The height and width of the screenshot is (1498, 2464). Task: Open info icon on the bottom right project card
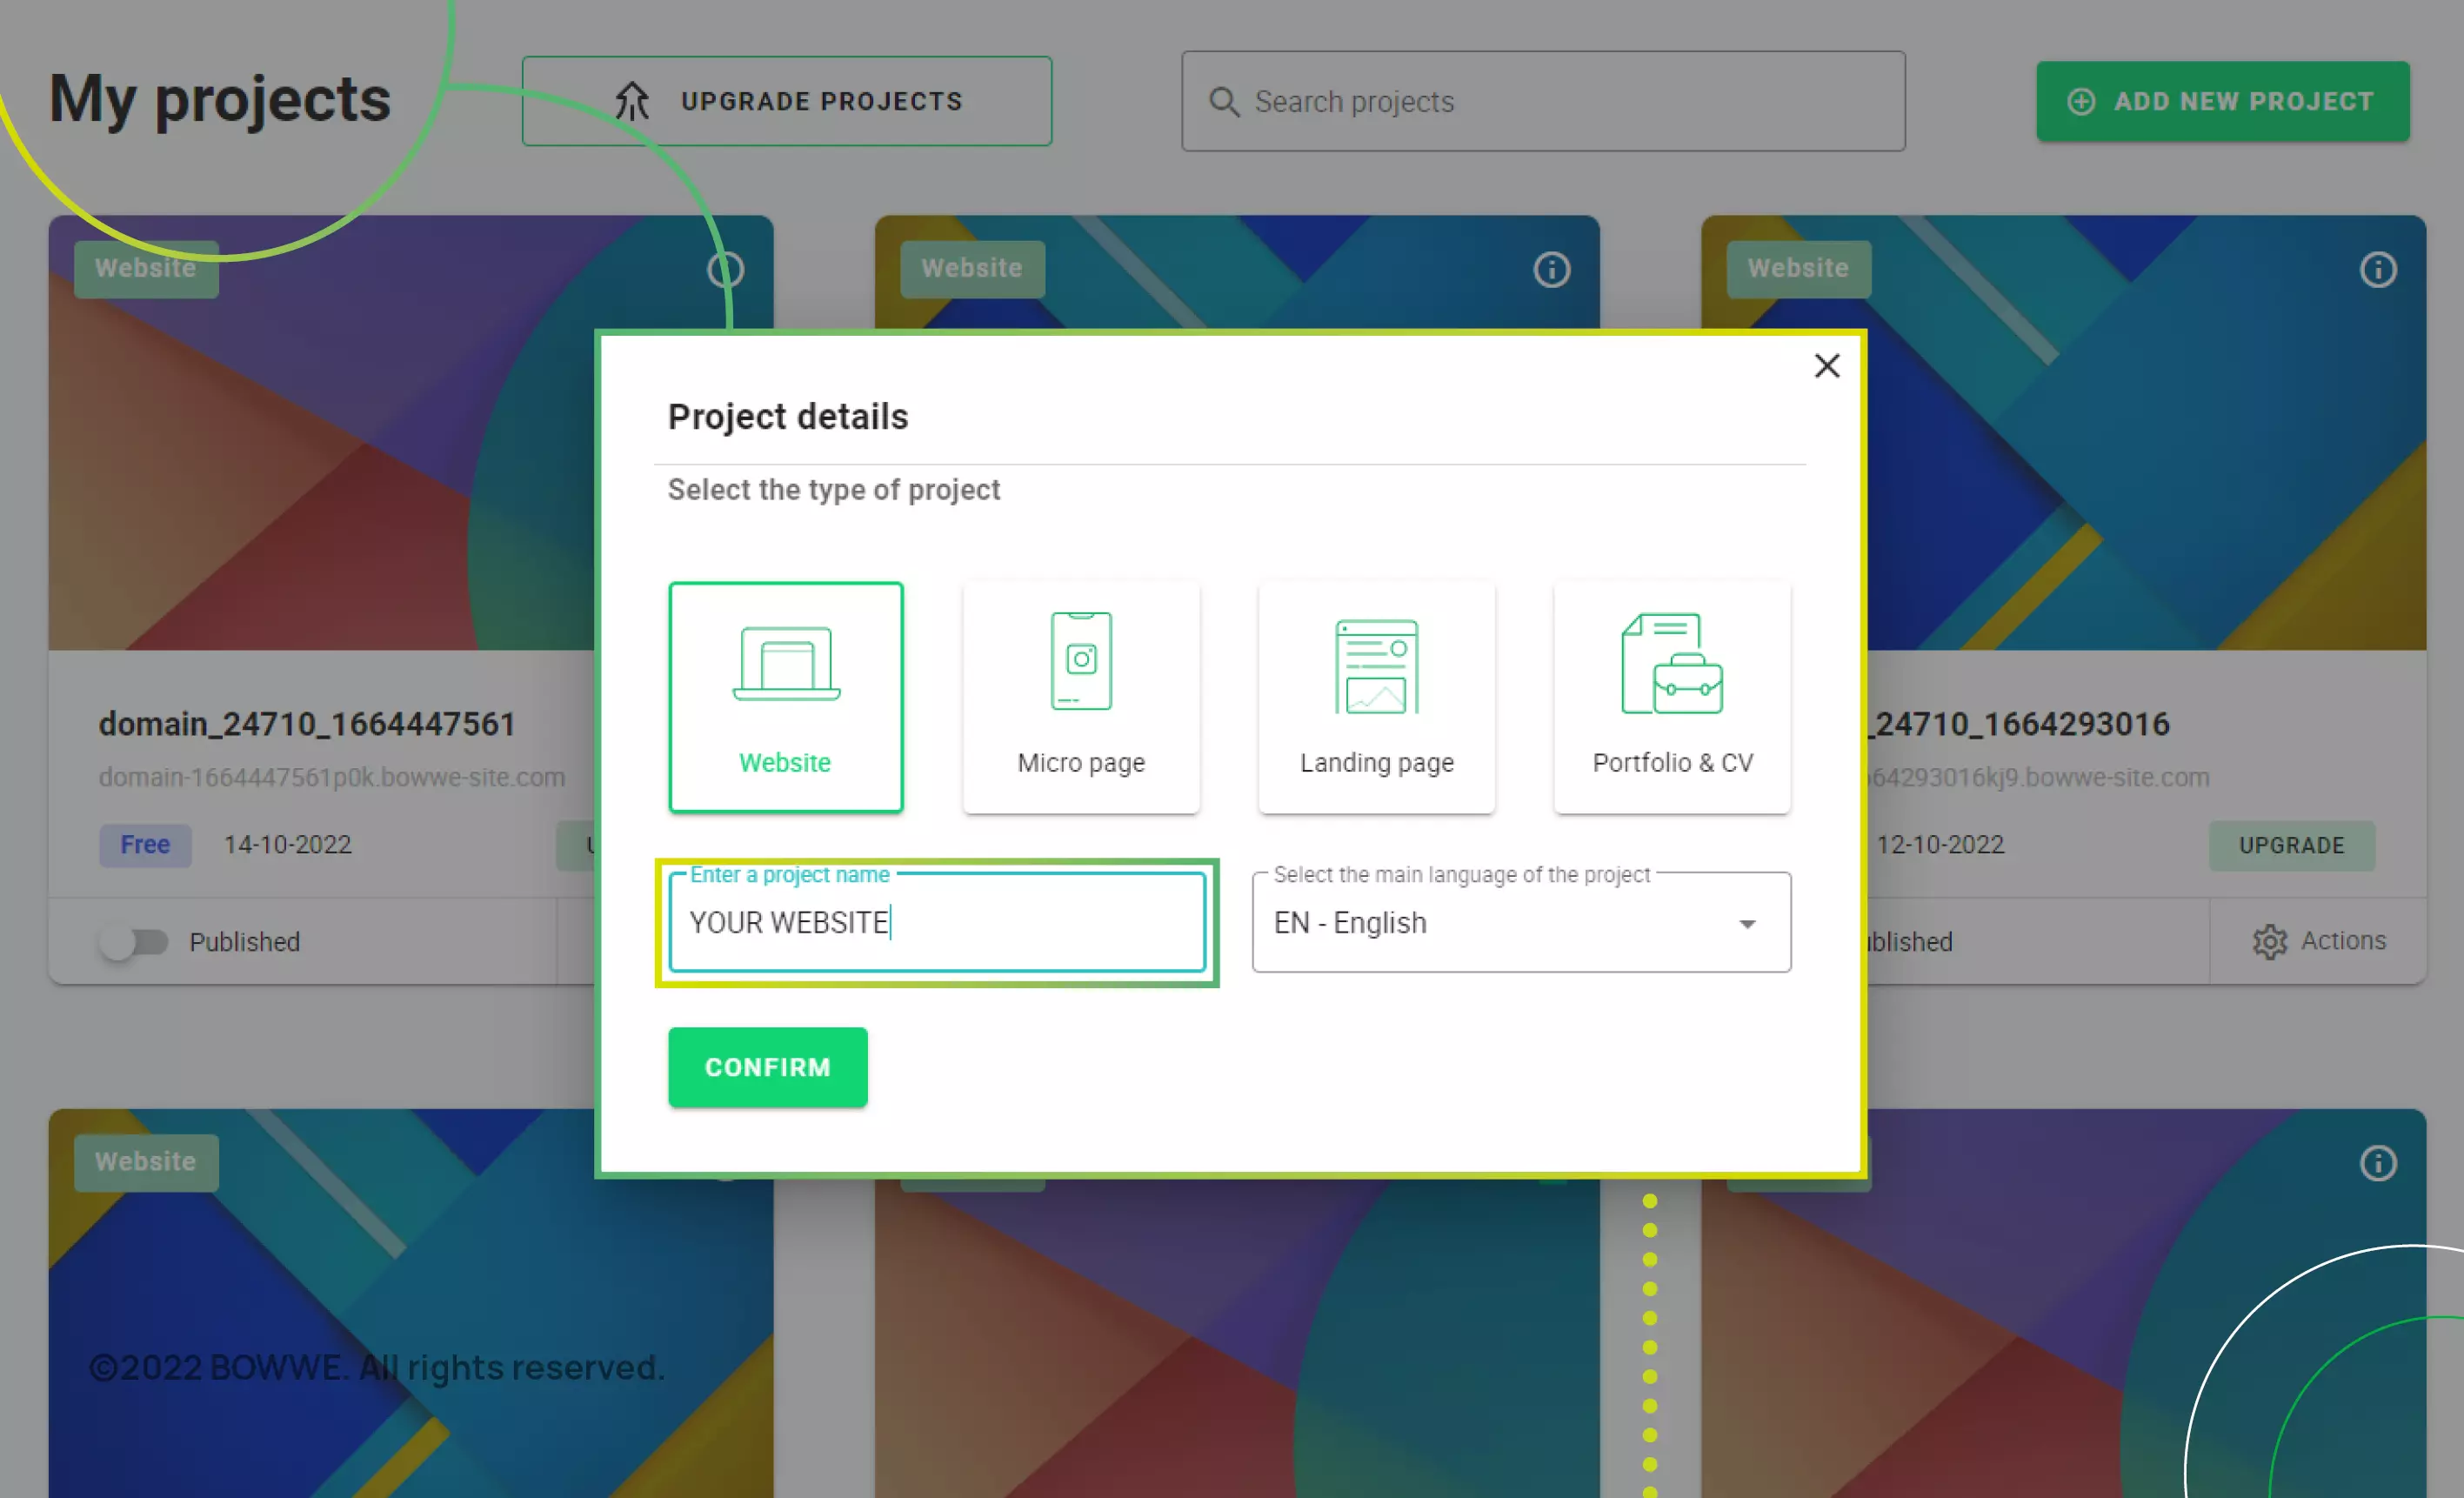(x=2378, y=1163)
